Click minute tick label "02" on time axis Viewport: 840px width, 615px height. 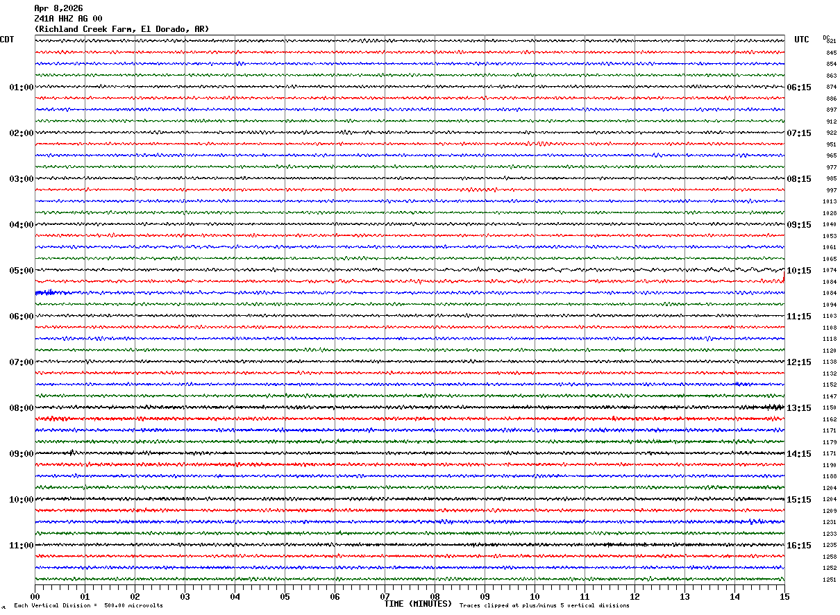[135, 596]
